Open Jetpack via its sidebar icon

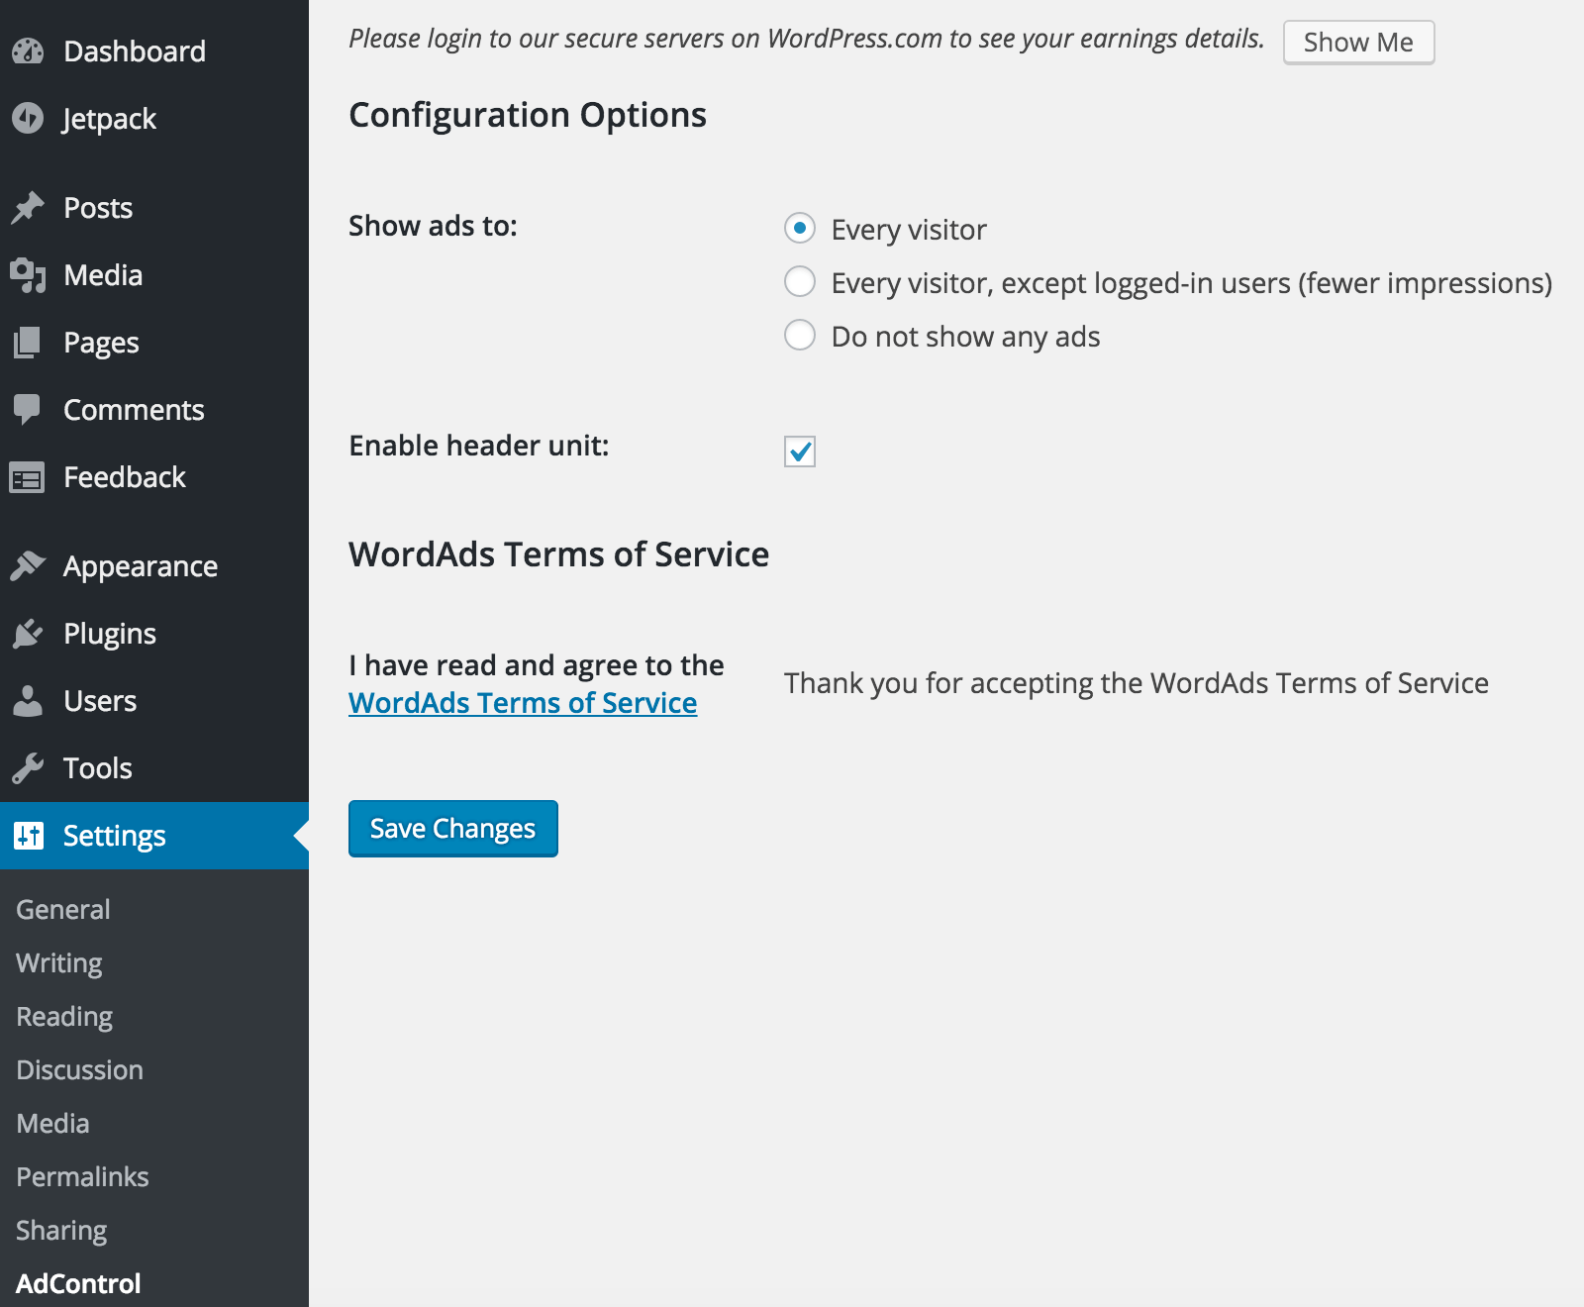(28, 119)
